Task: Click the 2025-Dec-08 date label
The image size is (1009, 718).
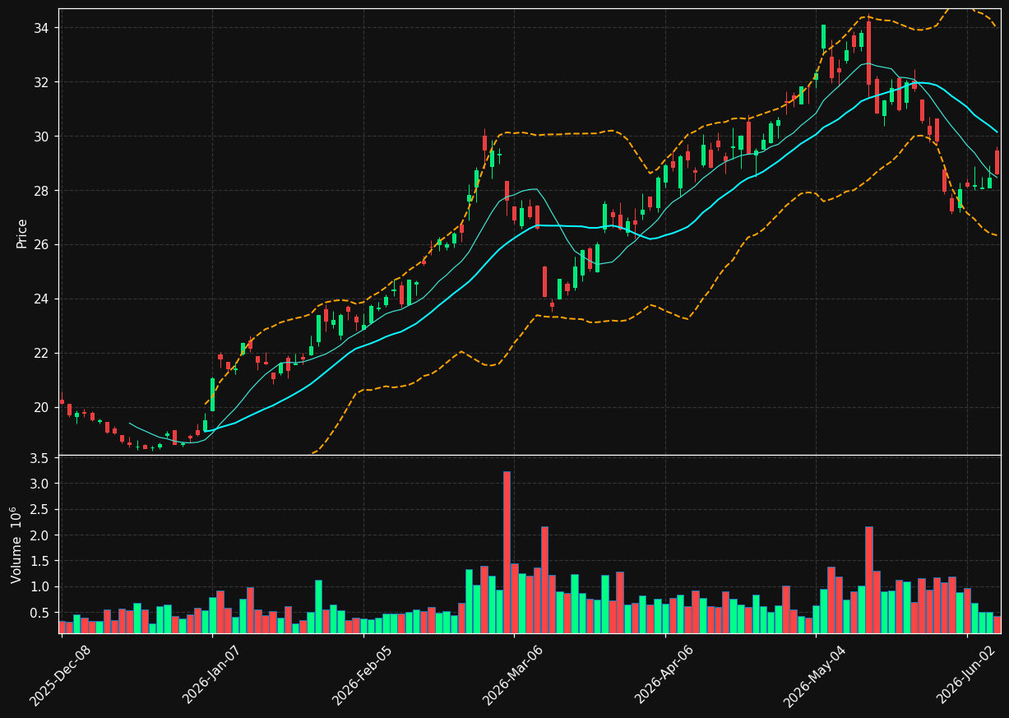Action: (x=60, y=676)
